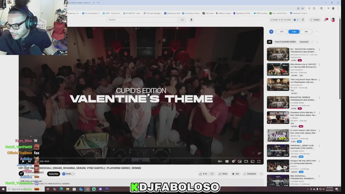Select the 49.1 vidIQ pill
This screenshot has height=194, width=345.
(306, 32)
